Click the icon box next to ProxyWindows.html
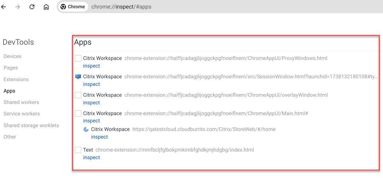 [78, 58]
